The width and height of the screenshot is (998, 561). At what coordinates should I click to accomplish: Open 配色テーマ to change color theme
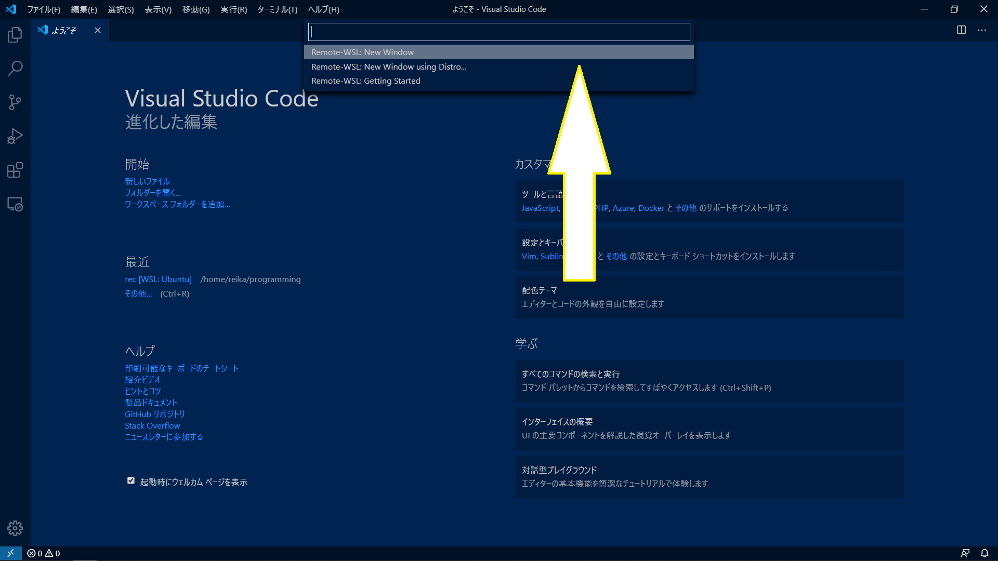coord(539,290)
